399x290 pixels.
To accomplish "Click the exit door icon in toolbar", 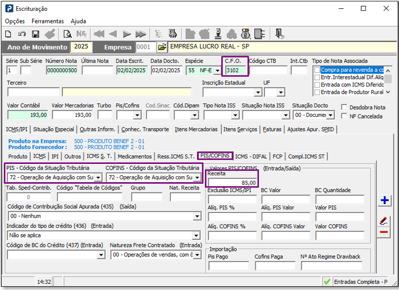I will click(x=279, y=34).
